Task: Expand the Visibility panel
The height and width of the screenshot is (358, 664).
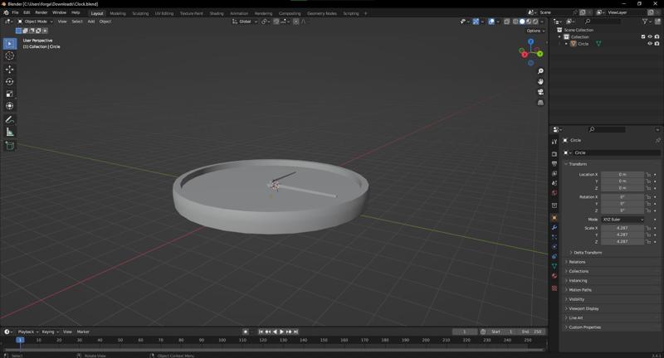Action: [574, 299]
